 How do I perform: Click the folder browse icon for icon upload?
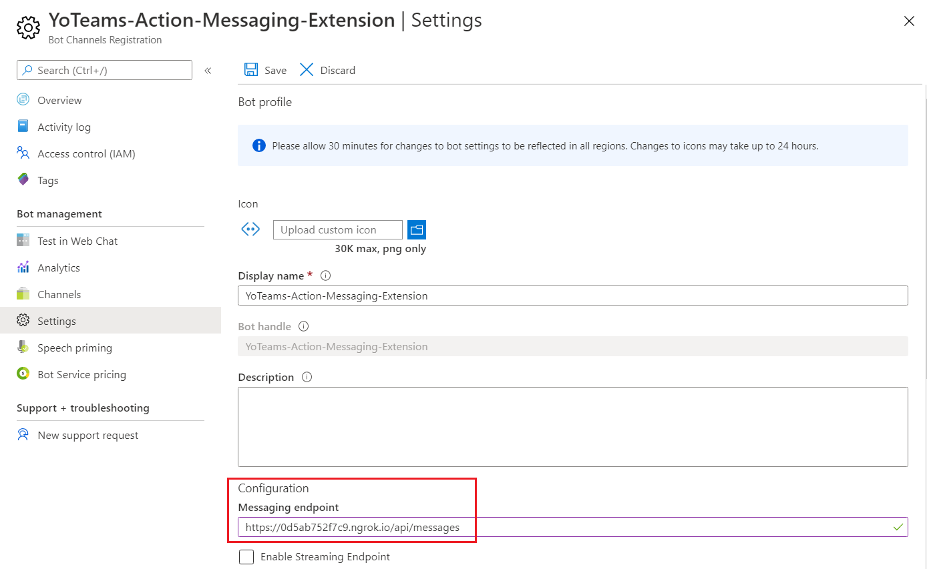tap(417, 229)
